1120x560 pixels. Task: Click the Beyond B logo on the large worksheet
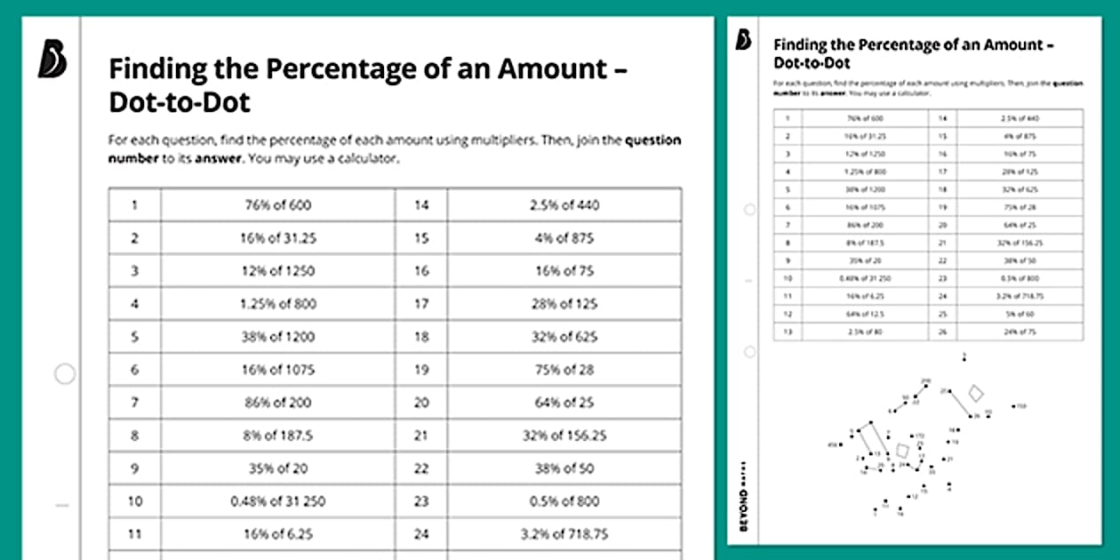[52, 62]
